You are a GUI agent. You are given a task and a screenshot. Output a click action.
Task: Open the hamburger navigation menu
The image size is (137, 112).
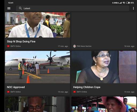(9, 8)
